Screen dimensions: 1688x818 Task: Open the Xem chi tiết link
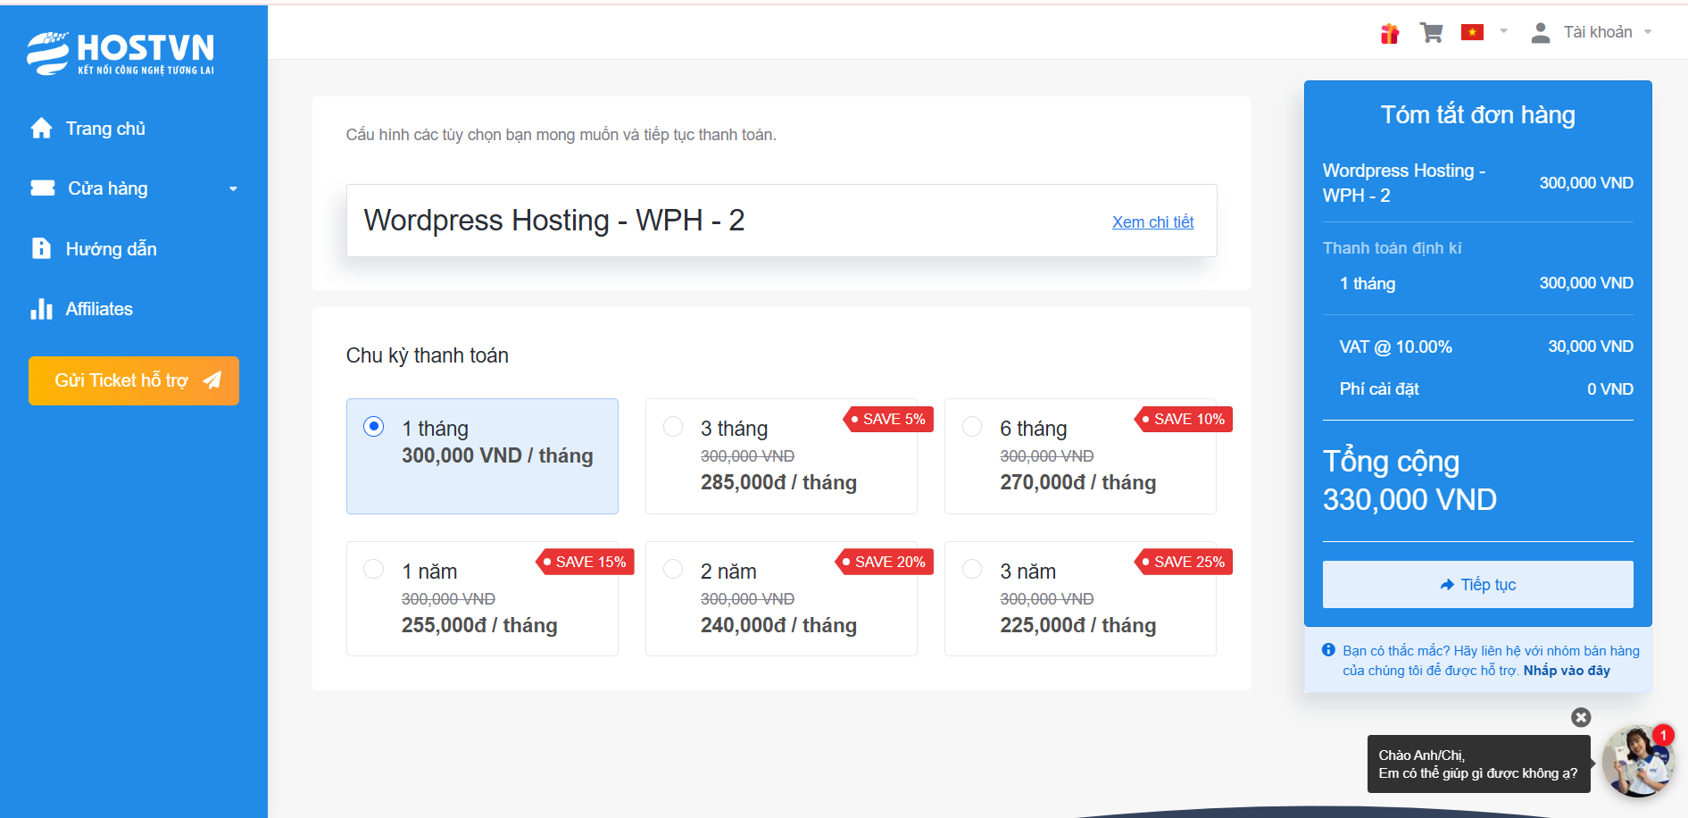click(1152, 222)
